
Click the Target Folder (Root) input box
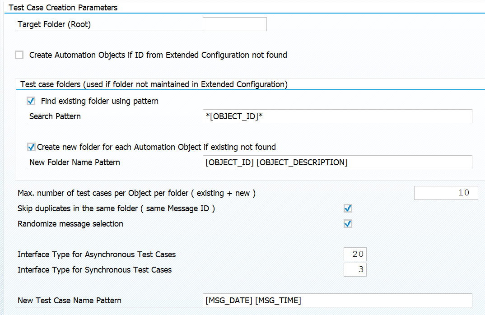tap(235, 24)
